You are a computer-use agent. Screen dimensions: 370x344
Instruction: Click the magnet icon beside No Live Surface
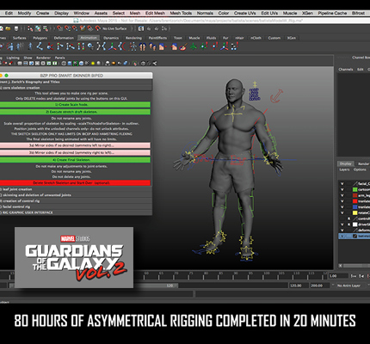[x=98, y=28]
